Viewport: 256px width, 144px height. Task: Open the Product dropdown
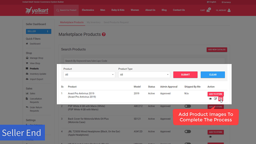coord(89,75)
